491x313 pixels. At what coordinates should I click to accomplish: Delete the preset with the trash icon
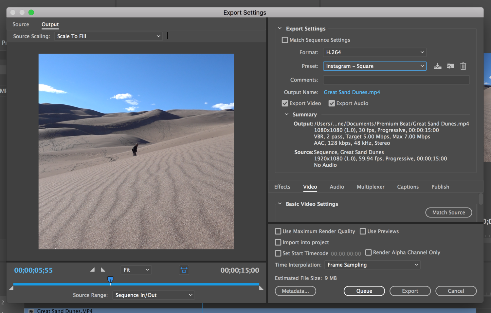(x=463, y=66)
